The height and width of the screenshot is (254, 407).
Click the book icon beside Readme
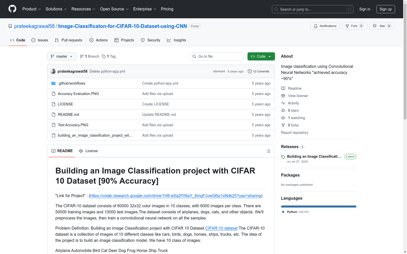click(x=283, y=88)
